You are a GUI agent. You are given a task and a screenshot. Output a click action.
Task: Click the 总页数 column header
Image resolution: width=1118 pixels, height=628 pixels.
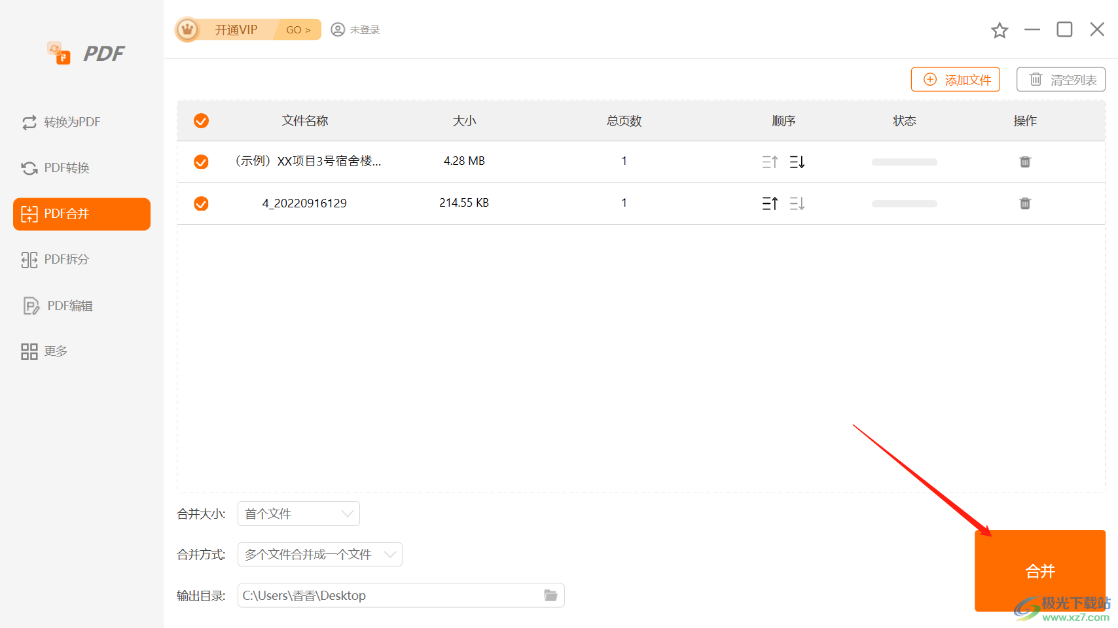point(624,121)
